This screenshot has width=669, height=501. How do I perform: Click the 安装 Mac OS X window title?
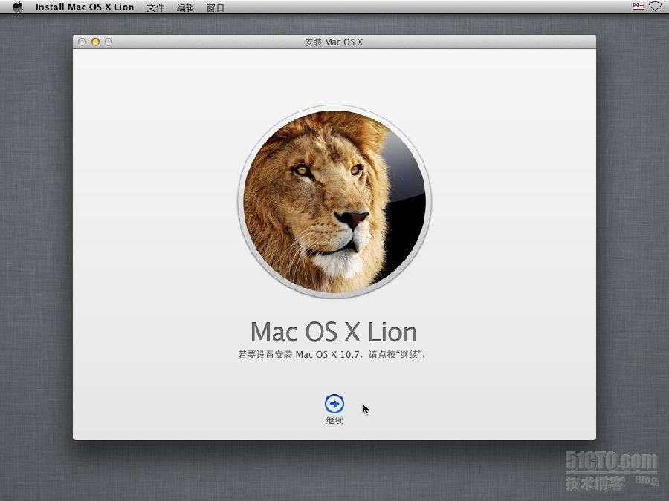[334, 42]
